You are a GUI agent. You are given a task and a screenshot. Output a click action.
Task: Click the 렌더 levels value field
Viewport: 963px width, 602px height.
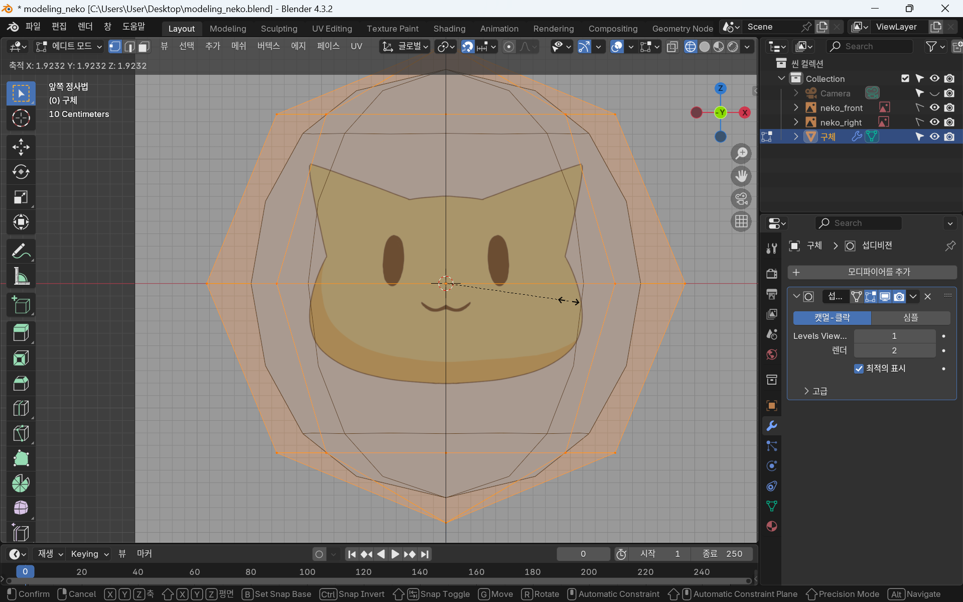click(x=894, y=350)
